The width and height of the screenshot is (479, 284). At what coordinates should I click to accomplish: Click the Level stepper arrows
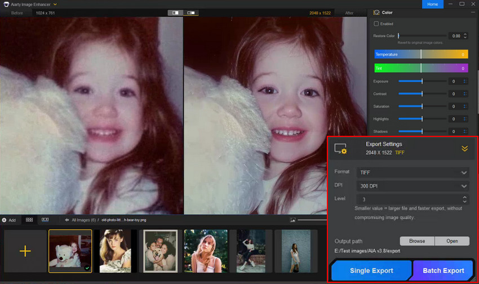coord(465,199)
